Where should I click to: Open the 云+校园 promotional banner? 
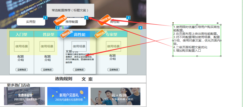(x=115, y=96)
